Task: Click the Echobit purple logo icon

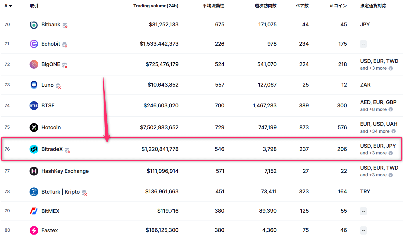Action: tap(34, 44)
